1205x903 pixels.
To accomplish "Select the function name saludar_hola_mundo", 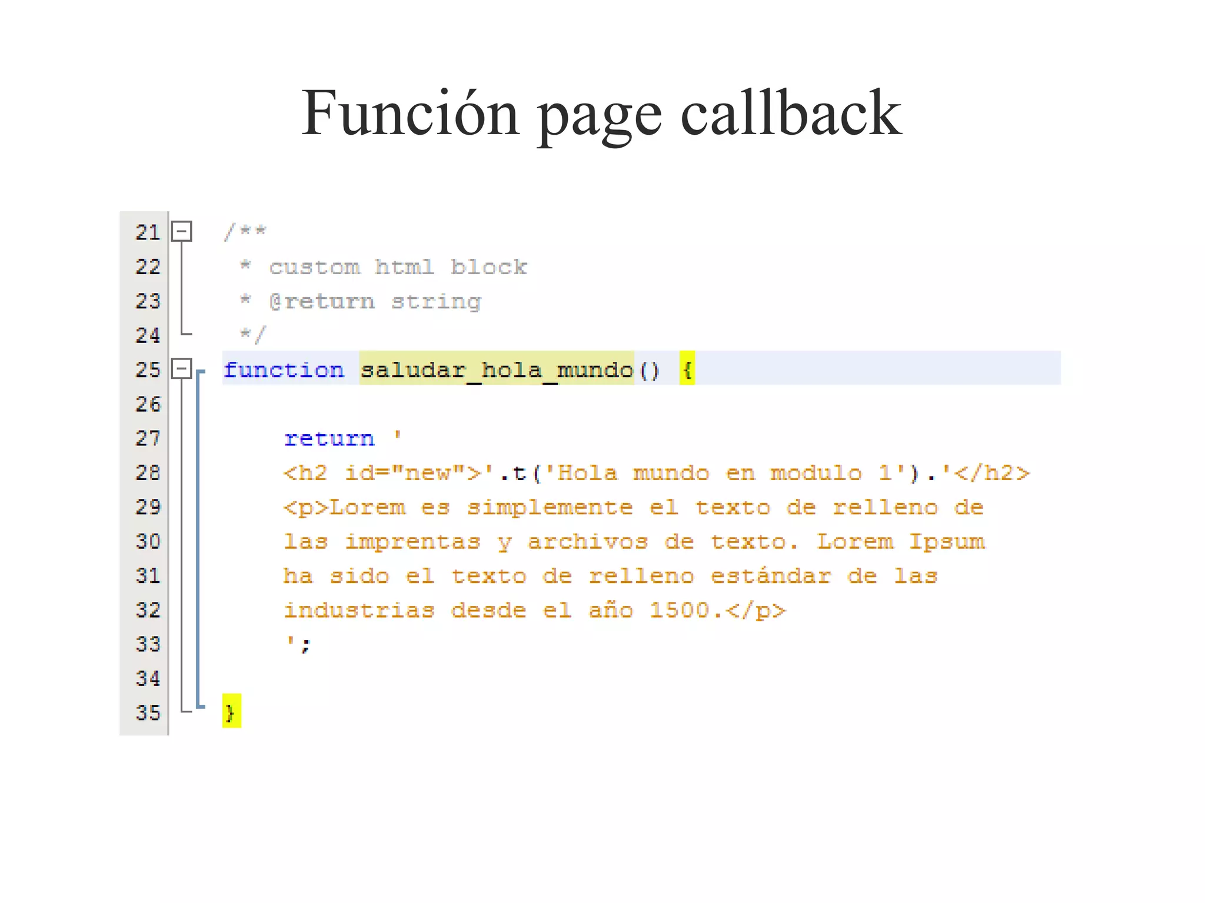I will [x=497, y=370].
